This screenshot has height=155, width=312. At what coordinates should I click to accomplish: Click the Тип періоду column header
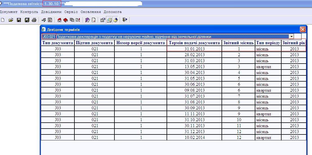[268, 43]
